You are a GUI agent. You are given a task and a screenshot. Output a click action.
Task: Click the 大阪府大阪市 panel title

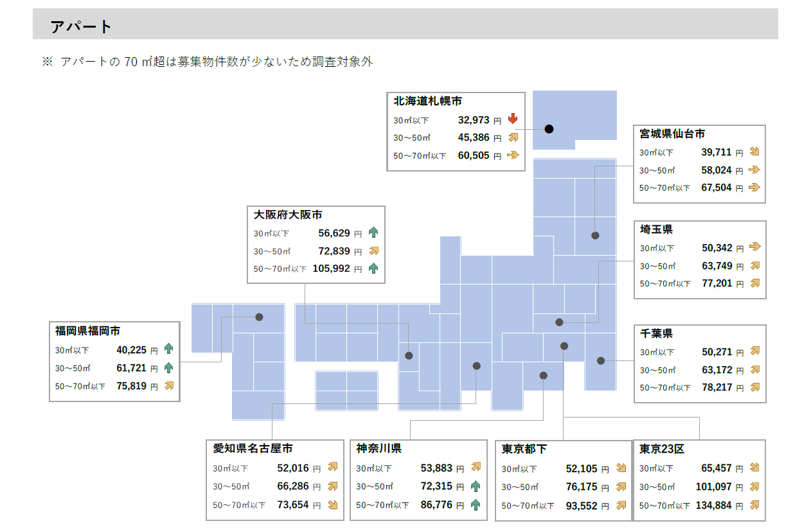pos(288,215)
